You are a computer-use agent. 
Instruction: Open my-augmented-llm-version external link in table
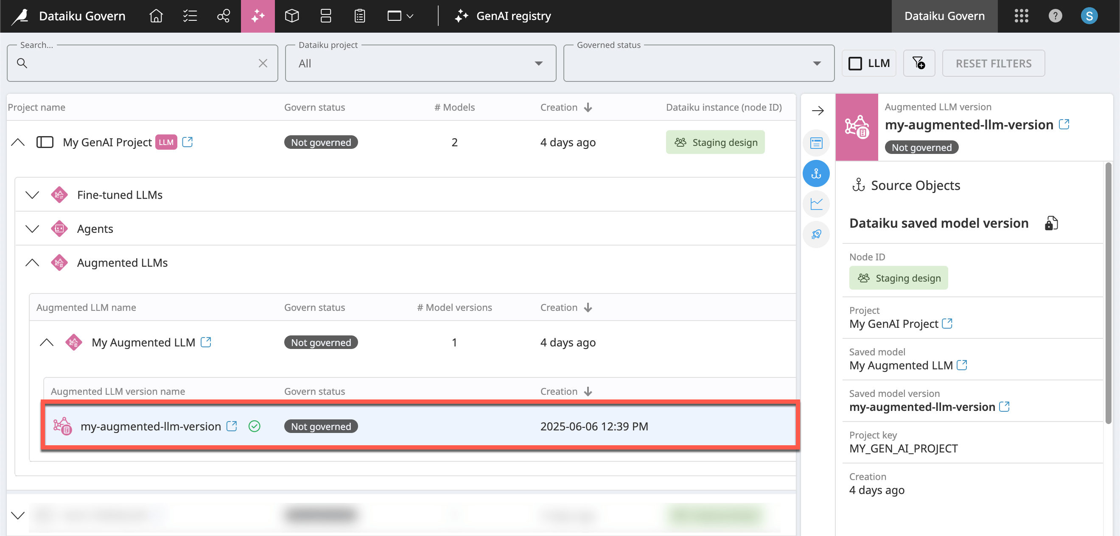[232, 426]
